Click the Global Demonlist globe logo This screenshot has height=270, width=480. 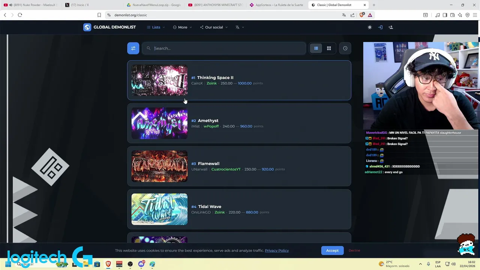(x=87, y=27)
